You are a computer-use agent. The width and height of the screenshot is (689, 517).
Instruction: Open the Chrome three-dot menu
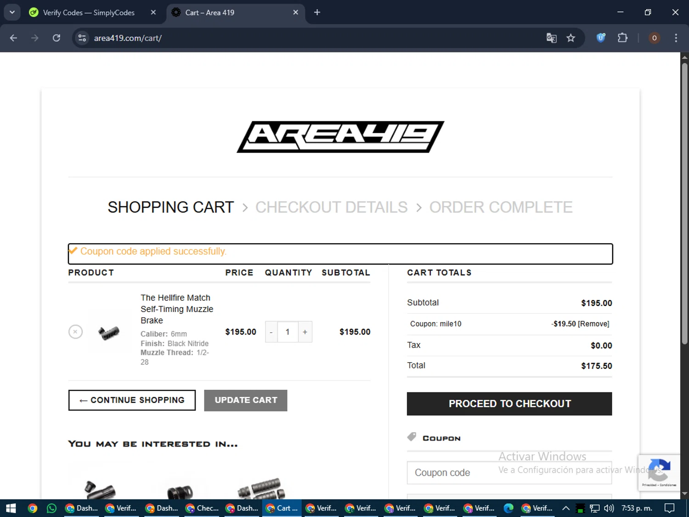pyautogui.click(x=676, y=38)
